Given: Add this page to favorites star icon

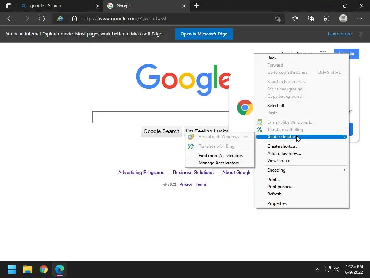Looking at the screenshot, I should coord(278,18).
